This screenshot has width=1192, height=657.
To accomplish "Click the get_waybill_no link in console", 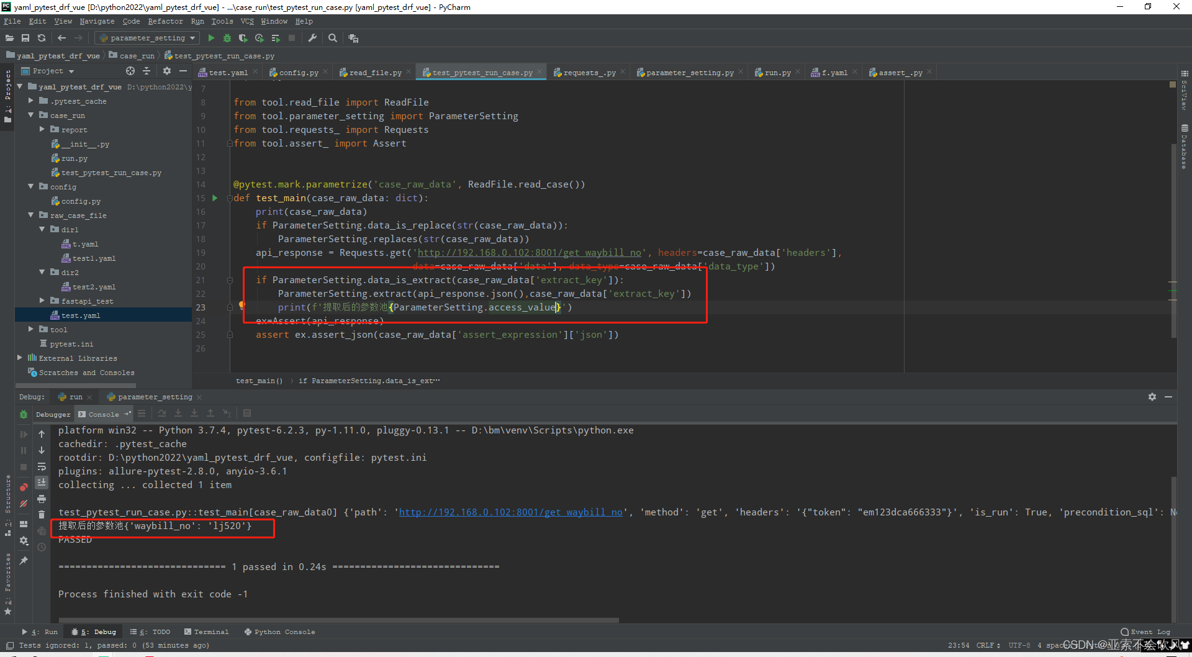I will pyautogui.click(x=510, y=512).
